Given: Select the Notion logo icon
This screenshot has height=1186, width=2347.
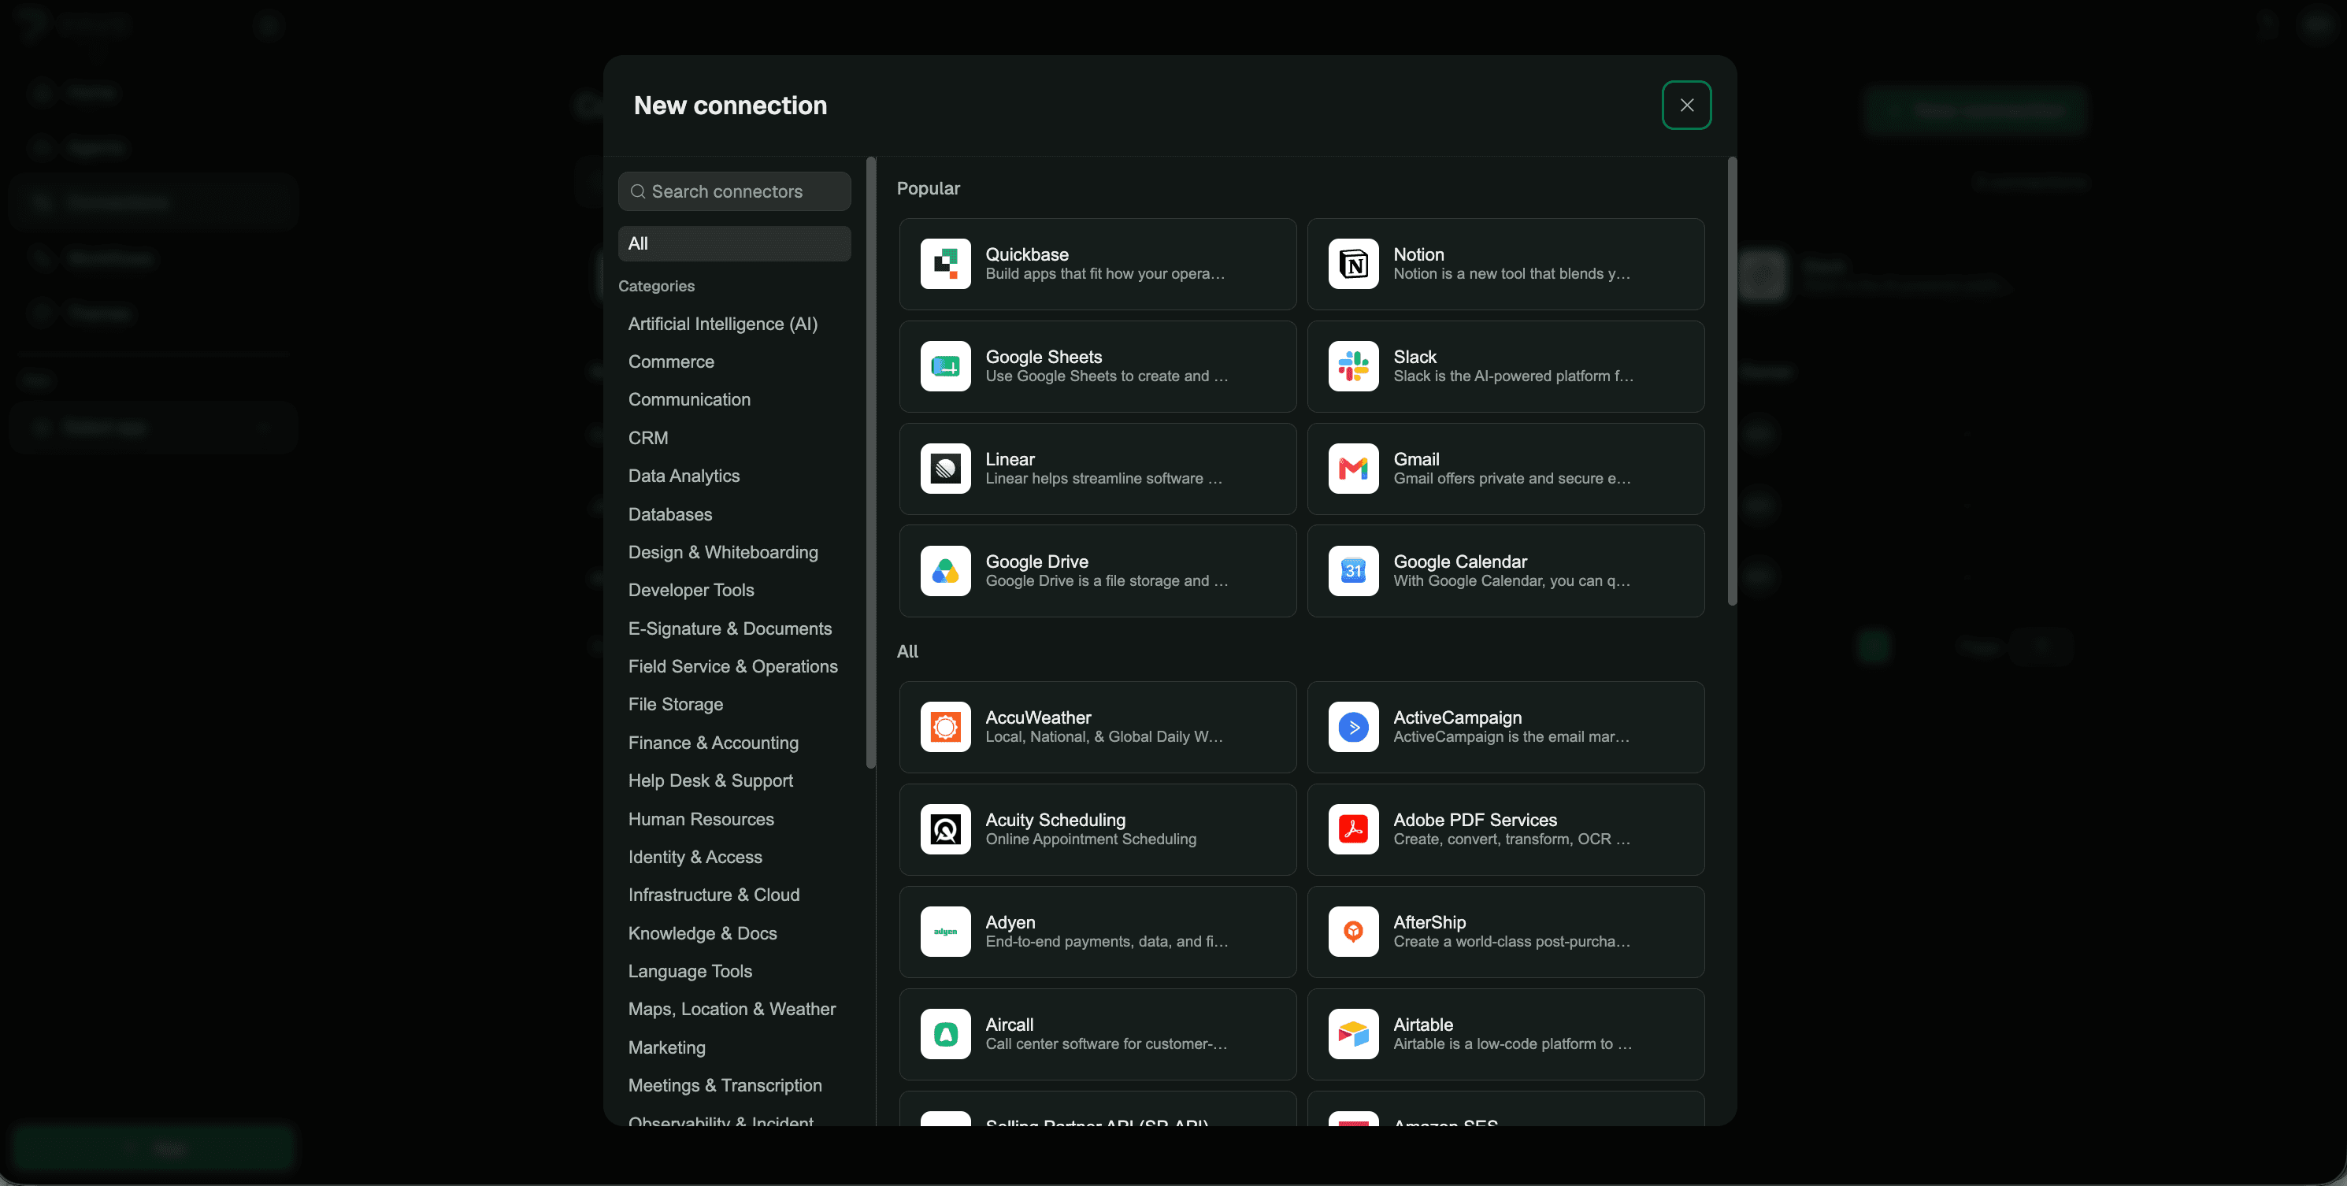Looking at the screenshot, I should coord(1353,264).
